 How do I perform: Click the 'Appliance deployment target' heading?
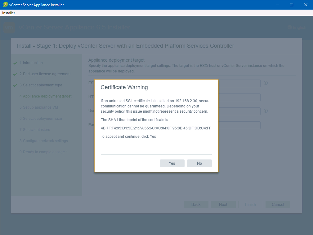[116, 60]
